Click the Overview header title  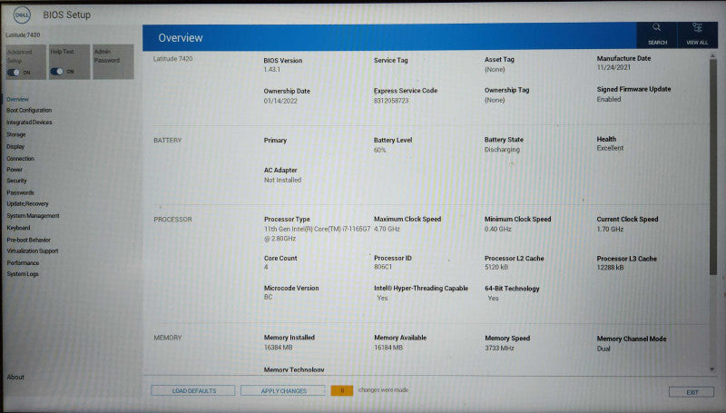(x=181, y=38)
